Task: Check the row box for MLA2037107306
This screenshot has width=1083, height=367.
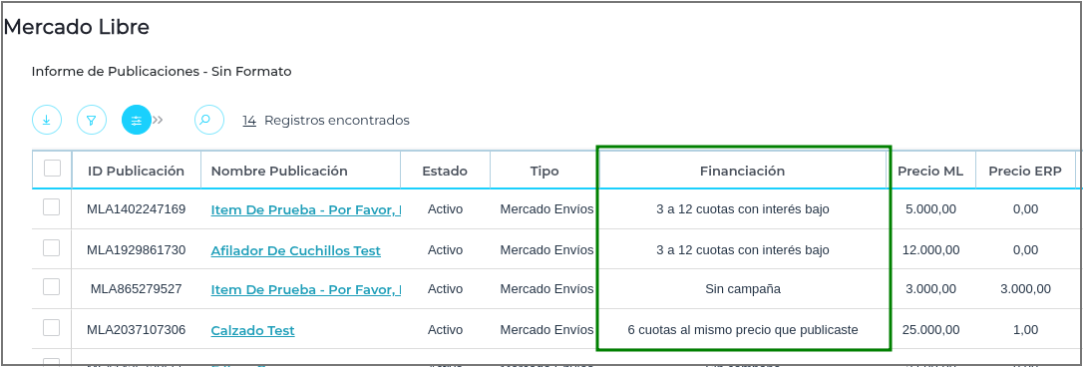Action: [52, 327]
